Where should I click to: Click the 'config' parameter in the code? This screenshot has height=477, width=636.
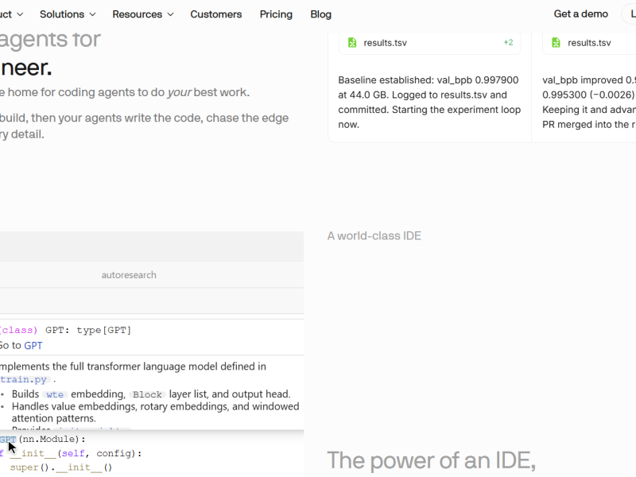115,453
